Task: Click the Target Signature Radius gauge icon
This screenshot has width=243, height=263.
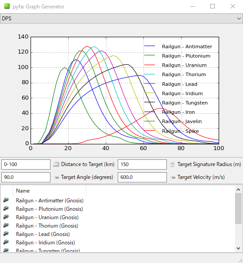Action: [172, 164]
